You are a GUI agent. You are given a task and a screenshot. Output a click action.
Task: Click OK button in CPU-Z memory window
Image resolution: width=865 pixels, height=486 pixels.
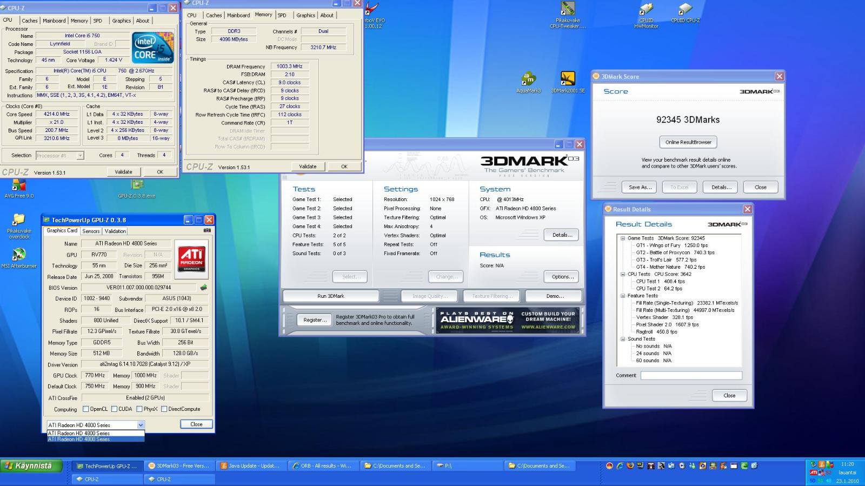click(344, 167)
